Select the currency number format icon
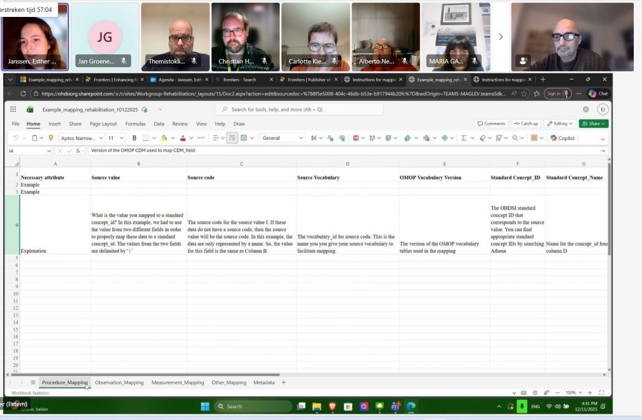Screen dimensions: 642x420 313,138
